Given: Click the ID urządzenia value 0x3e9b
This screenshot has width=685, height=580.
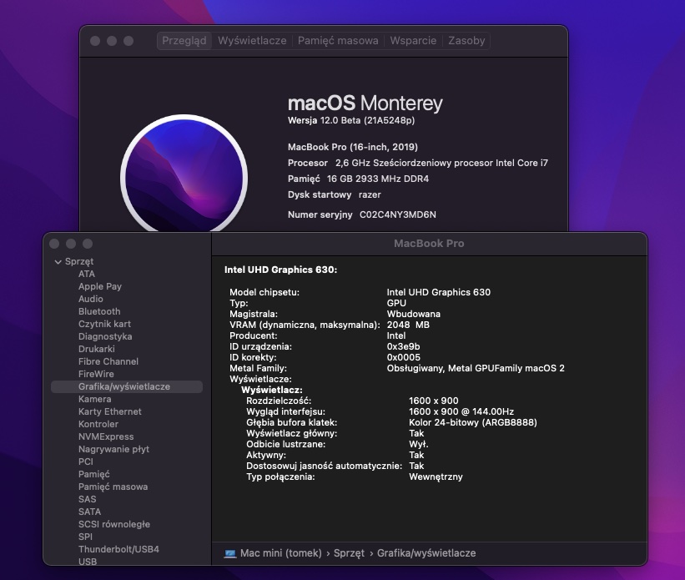Looking at the screenshot, I should click(x=403, y=346).
